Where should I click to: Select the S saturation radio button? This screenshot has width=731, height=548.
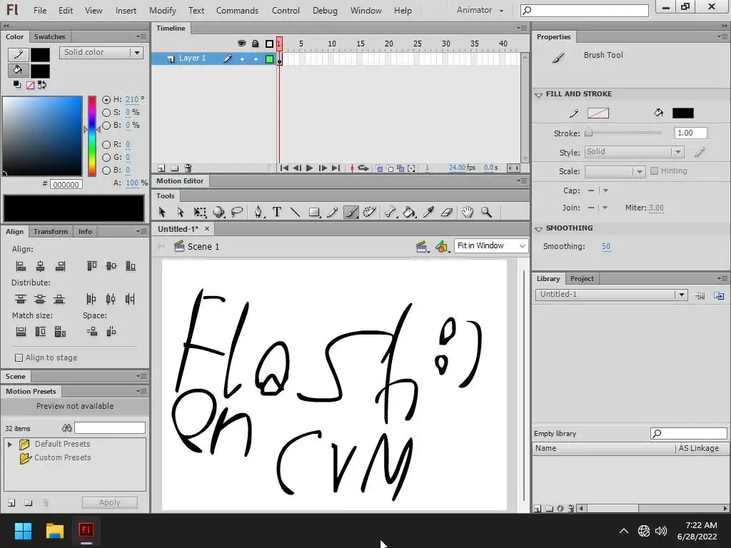coord(106,113)
